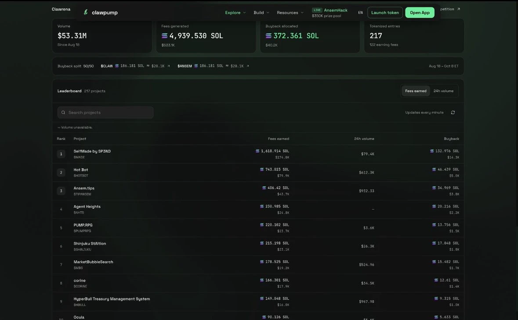The width and height of the screenshot is (518, 320).
Task: Click the Leaderboard heading
Action: pos(69,91)
